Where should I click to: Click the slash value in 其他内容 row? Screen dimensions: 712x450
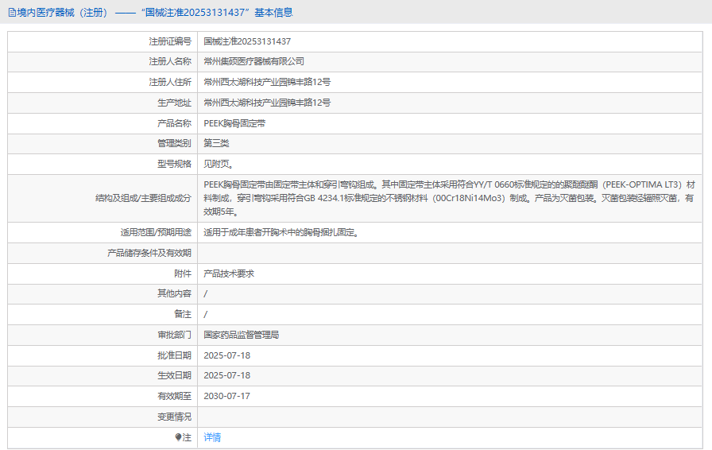206,293
